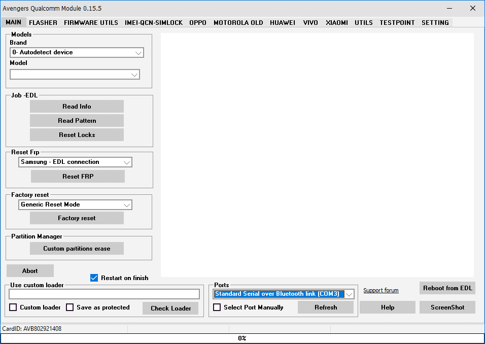The width and height of the screenshot is (485, 344).
Task: Refresh the ports list
Action: click(x=326, y=307)
